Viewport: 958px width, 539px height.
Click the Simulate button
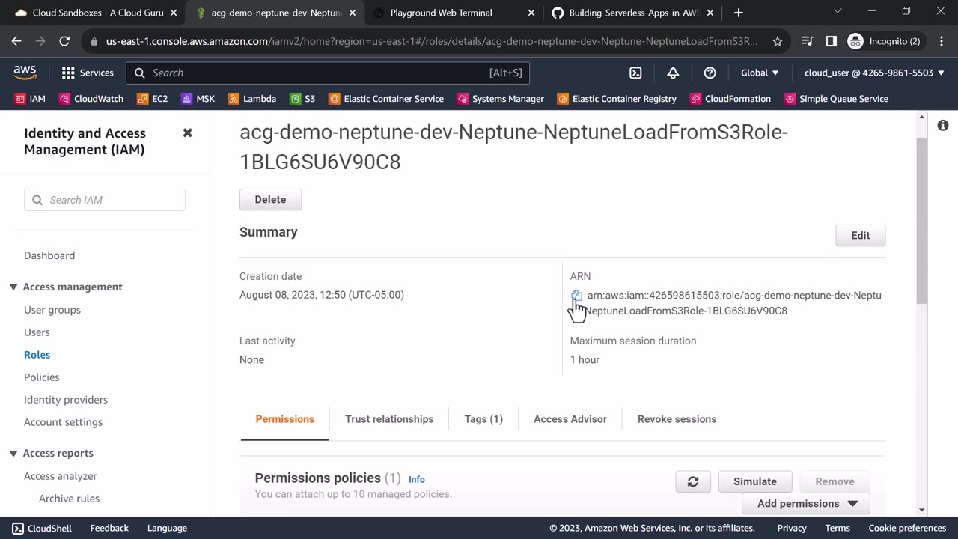pyautogui.click(x=754, y=481)
